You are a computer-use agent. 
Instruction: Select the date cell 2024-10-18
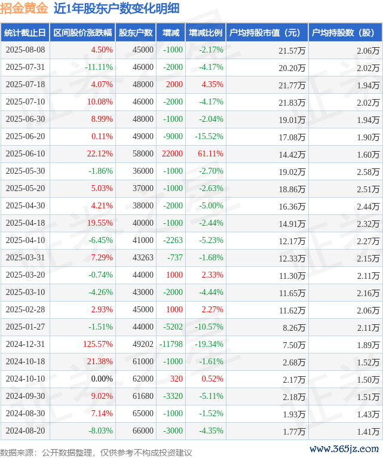tap(26, 362)
